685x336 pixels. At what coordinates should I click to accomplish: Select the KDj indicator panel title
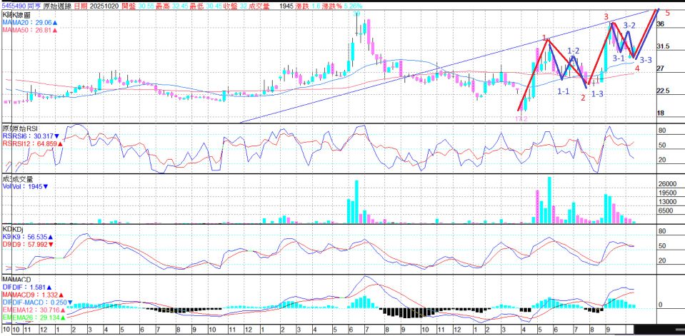point(16,228)
